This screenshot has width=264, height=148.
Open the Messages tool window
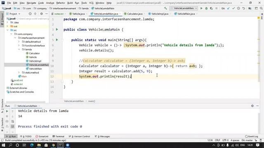(x=102, y=136)
